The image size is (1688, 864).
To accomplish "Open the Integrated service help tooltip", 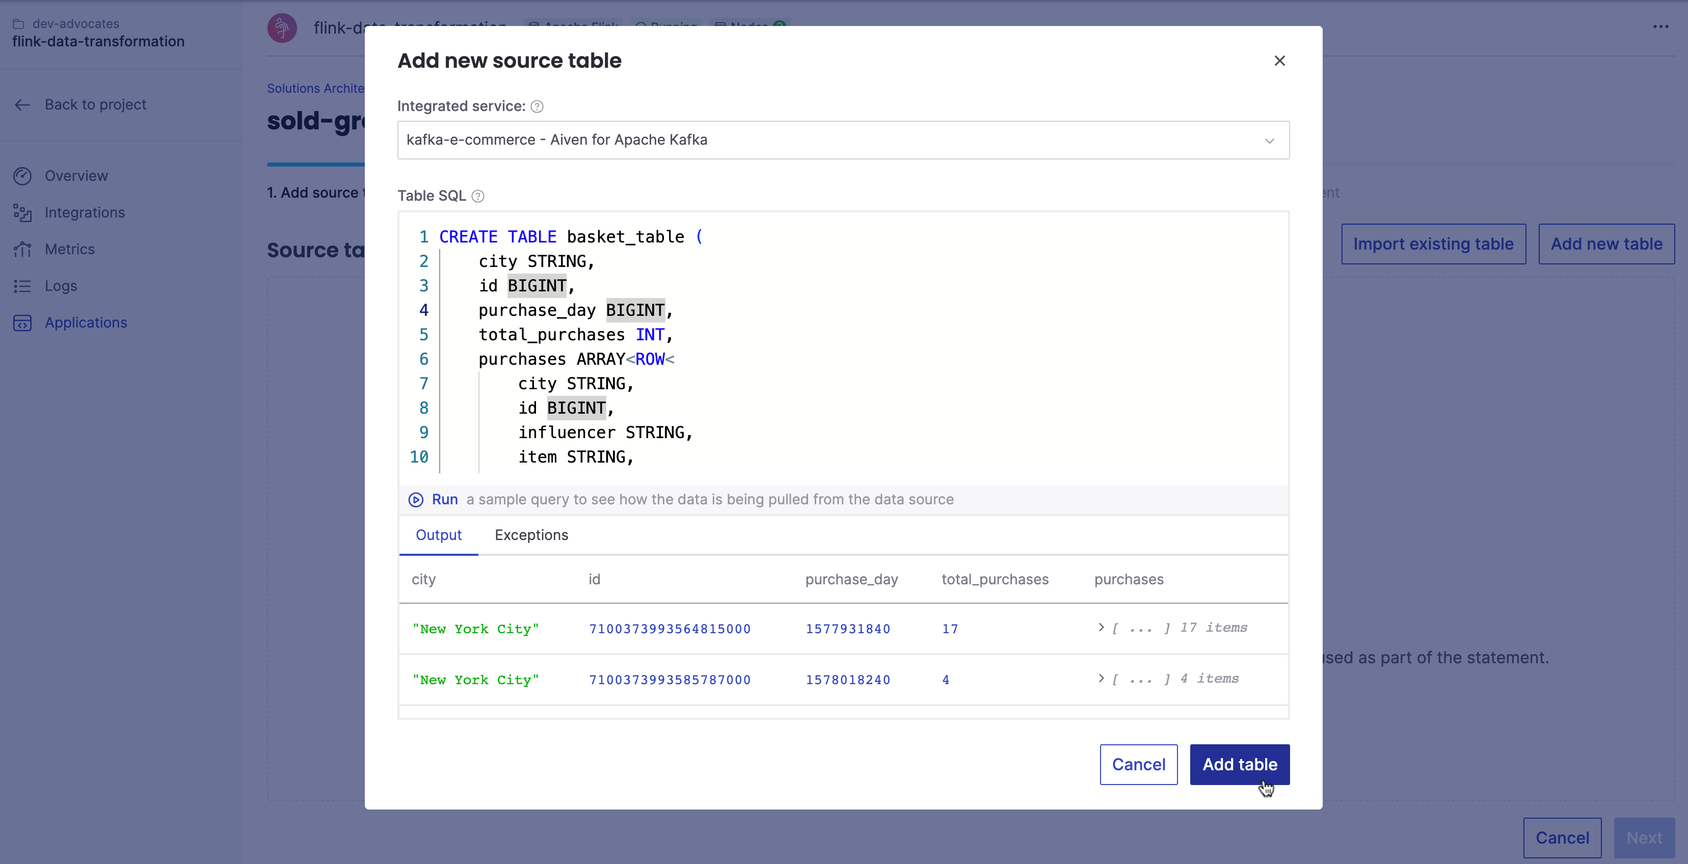I will click(537, 106).
